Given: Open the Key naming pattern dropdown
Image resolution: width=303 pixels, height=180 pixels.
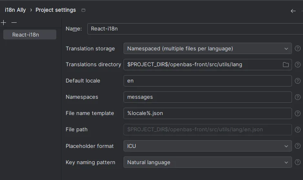Looking at the screenshot, I should click(x=208, y=162).
